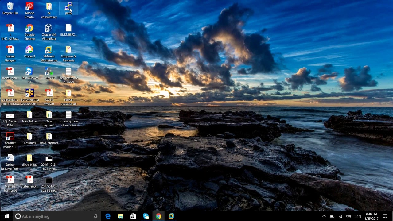Open the Action Center notifications

[x=385, y=216]
